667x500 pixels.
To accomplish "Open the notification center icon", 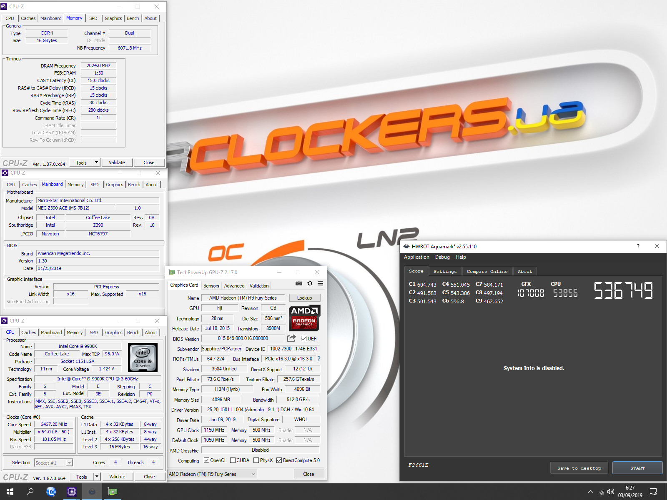I will tap(653, 492).
